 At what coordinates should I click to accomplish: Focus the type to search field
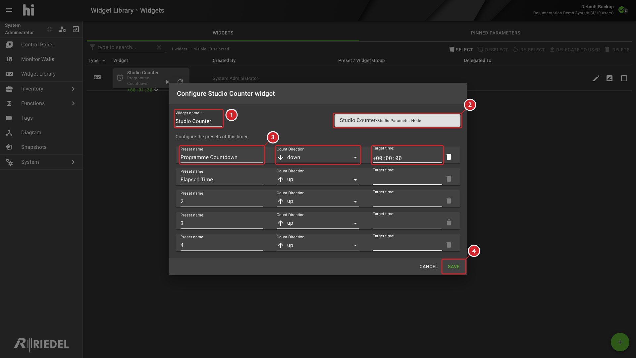tap(126, 47)
